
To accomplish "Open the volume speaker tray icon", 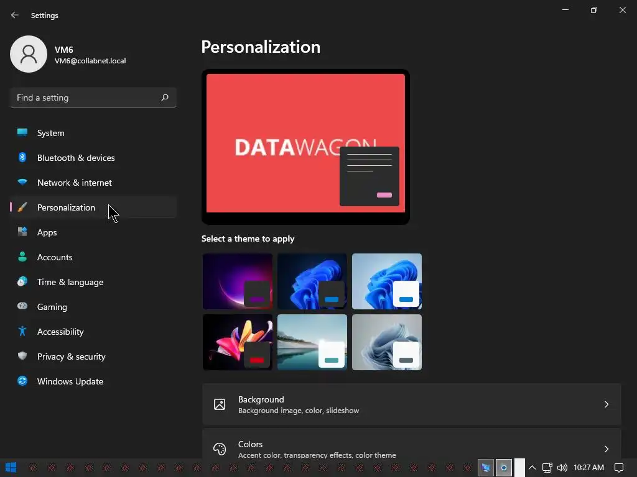I will tap(562, 468).
